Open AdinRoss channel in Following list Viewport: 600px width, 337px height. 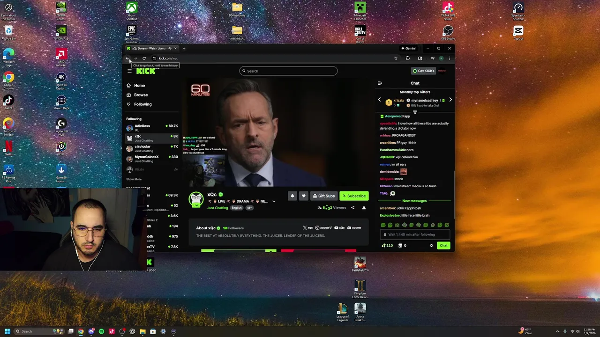tap(152, 128)
